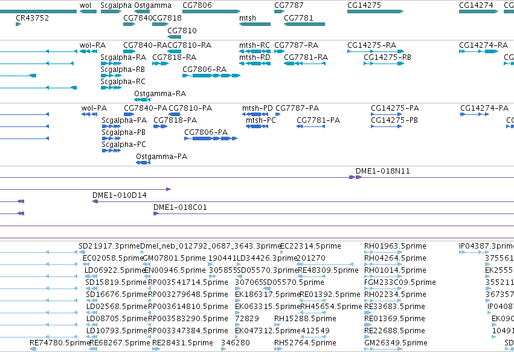Viewport: 514px width, 352px height.
Task: Select the CG14275-RA transcript glyph
Action: (x=376, y=51)
